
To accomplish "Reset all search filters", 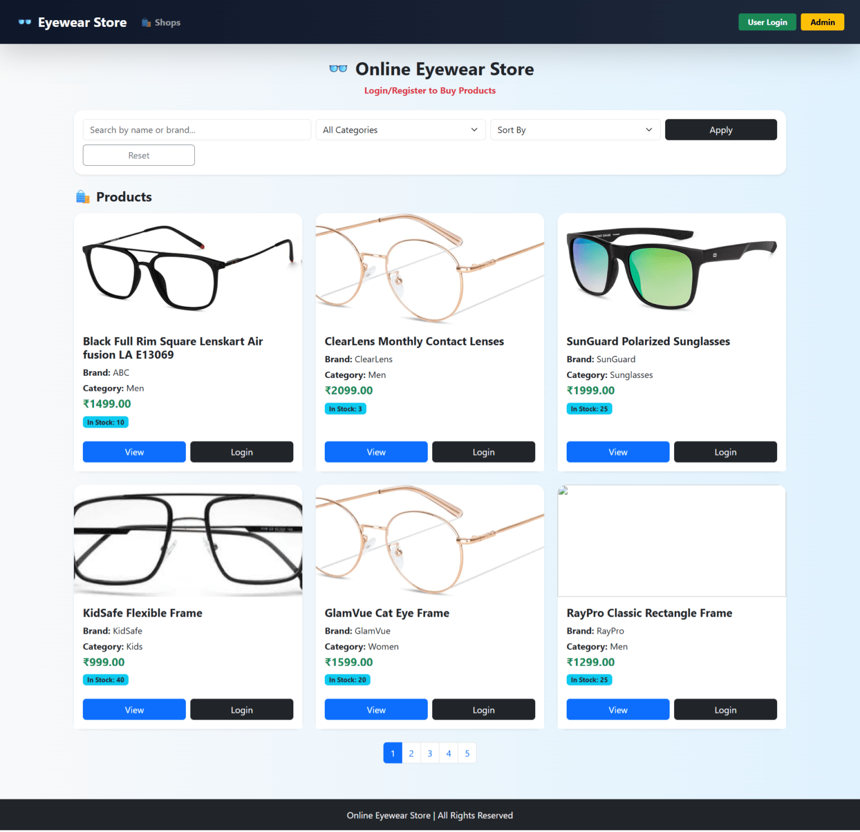I will click(x=138, y=155).
